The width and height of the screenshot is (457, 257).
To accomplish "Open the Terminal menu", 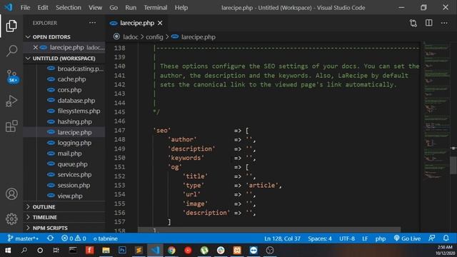I will [156, 8].
